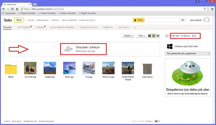Click the Yardım footer link

tap(7, 121)
